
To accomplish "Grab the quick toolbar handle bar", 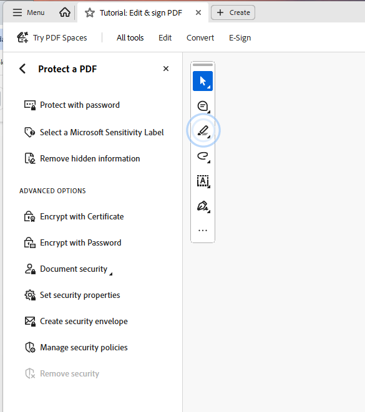I will click(203, 65).
